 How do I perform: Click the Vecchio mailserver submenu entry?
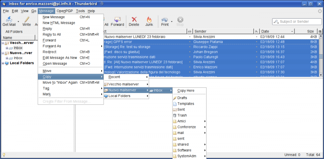[x=126, y=84]
